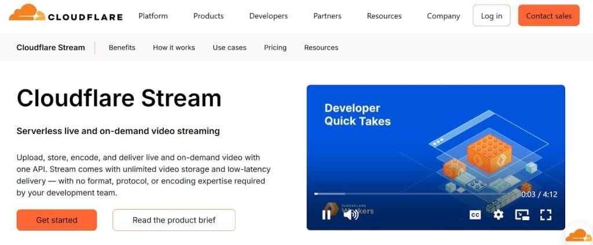The image size is (593, 245).
Task: Click the Log in button
Action: 492,16
